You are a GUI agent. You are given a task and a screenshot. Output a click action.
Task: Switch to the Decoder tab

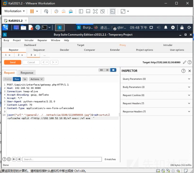coord(64,50)
